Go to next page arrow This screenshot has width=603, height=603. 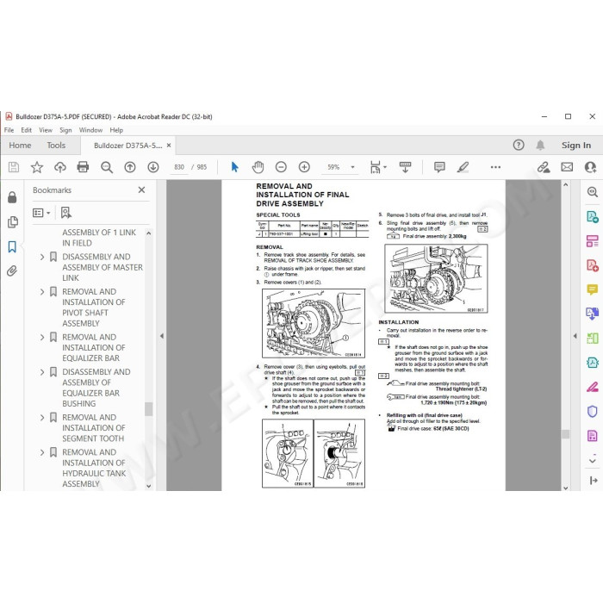coord(153,167)
